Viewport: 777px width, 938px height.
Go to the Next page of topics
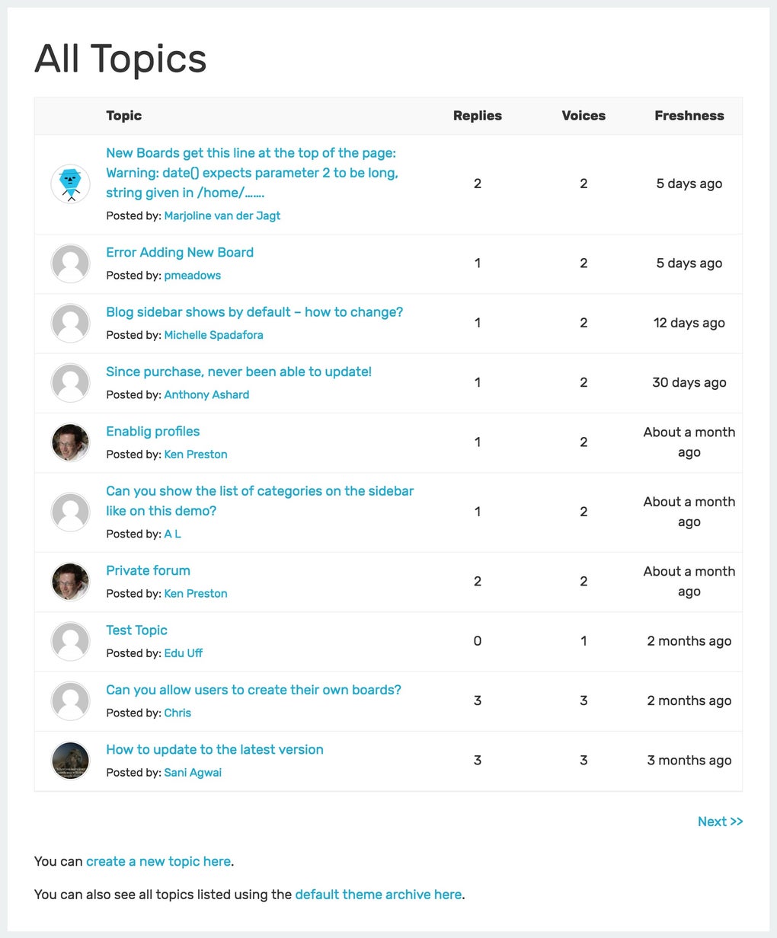point(720,822)
